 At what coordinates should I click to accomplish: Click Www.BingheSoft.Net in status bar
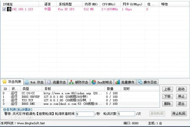[31, 123]
